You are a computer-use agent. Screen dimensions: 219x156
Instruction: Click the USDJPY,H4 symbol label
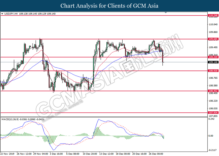click(11, 14)
